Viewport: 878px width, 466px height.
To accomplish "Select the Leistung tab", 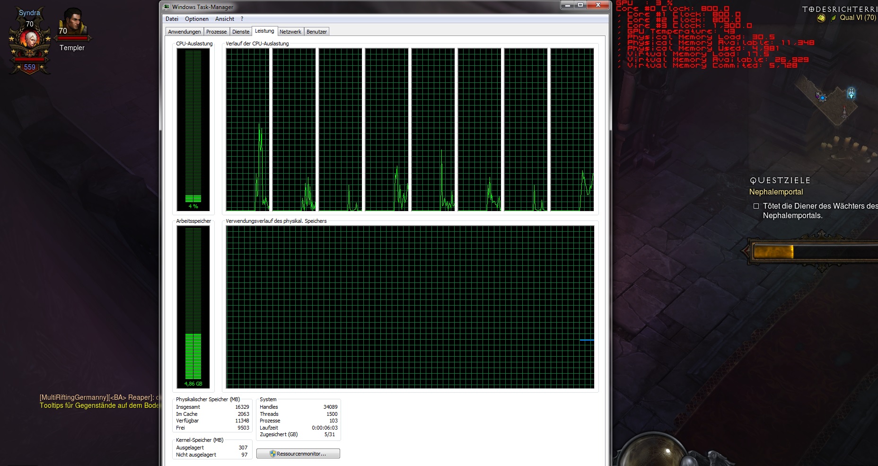I will tap(264, 31).
